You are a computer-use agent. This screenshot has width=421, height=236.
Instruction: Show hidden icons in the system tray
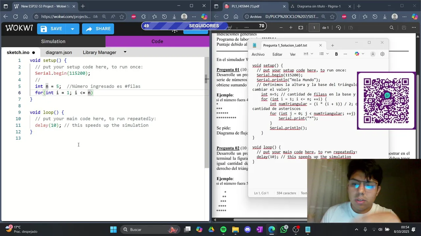click(357, 229)
